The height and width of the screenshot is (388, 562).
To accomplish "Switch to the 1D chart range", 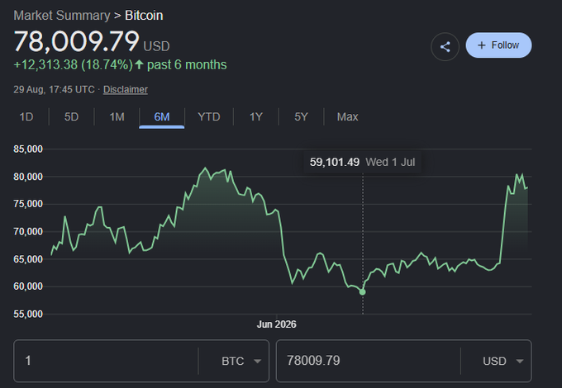I will [26, 116].
